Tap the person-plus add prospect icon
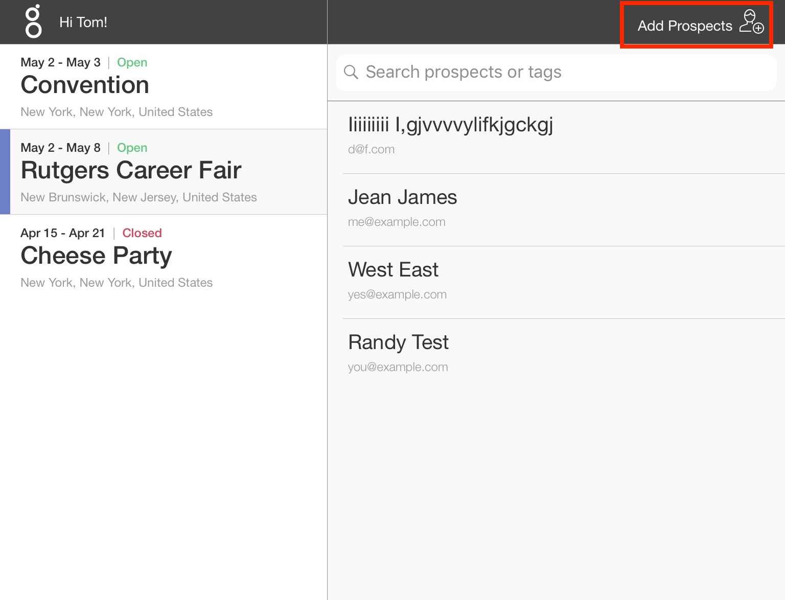The width and height of the screenshot is (785, 600). point(751,22)
